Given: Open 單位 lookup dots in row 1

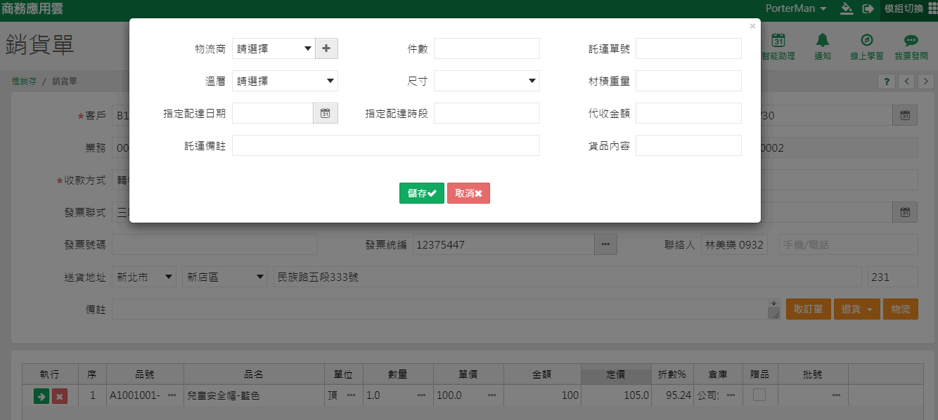Looking at the screenshot, I should (351, 395).
